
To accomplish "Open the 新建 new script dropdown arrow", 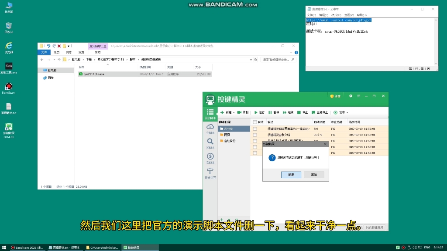I will click(x=233, y=112).
